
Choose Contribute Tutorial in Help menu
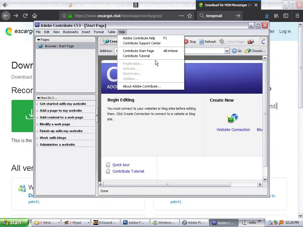tap(151, 56)
